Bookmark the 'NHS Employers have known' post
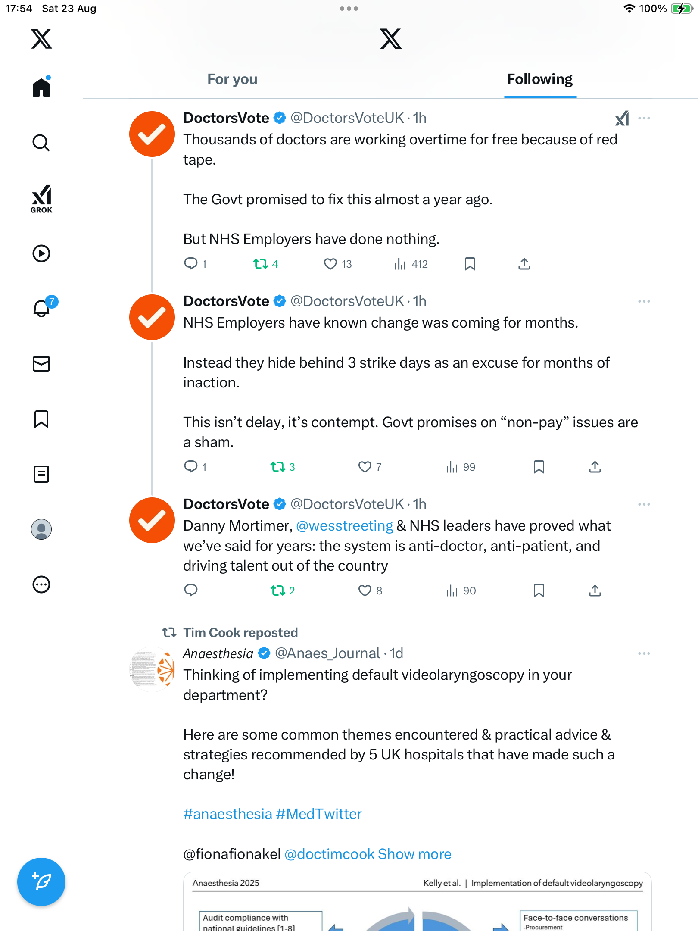The height and width of the screenshot is (931, 698). pos(539,467)
